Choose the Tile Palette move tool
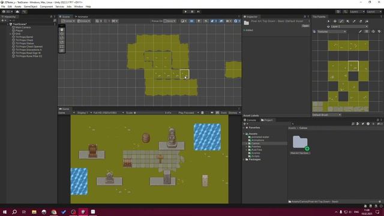The width and height of the screenshot is (384, 216). (335, 22)
